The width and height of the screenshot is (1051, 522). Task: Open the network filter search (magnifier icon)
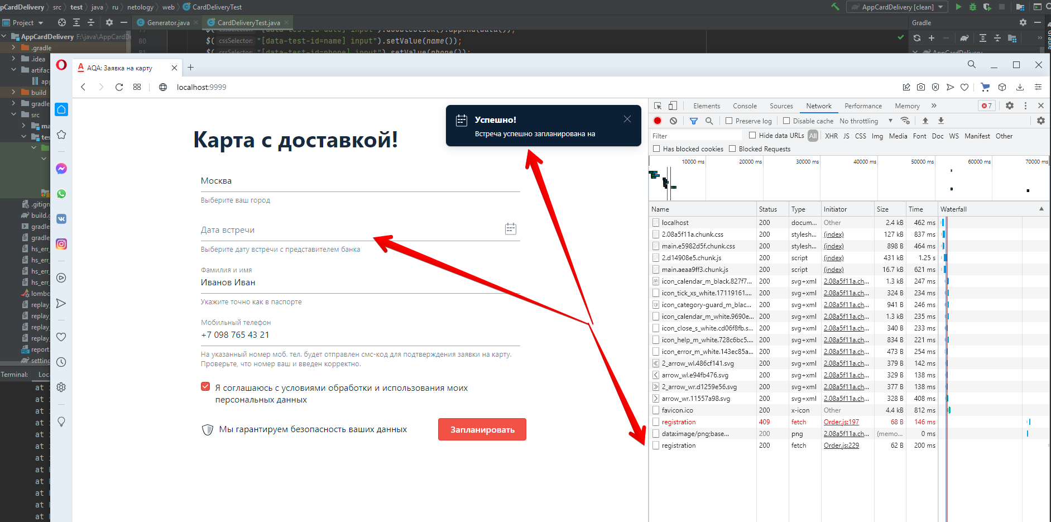coord(709,121)
